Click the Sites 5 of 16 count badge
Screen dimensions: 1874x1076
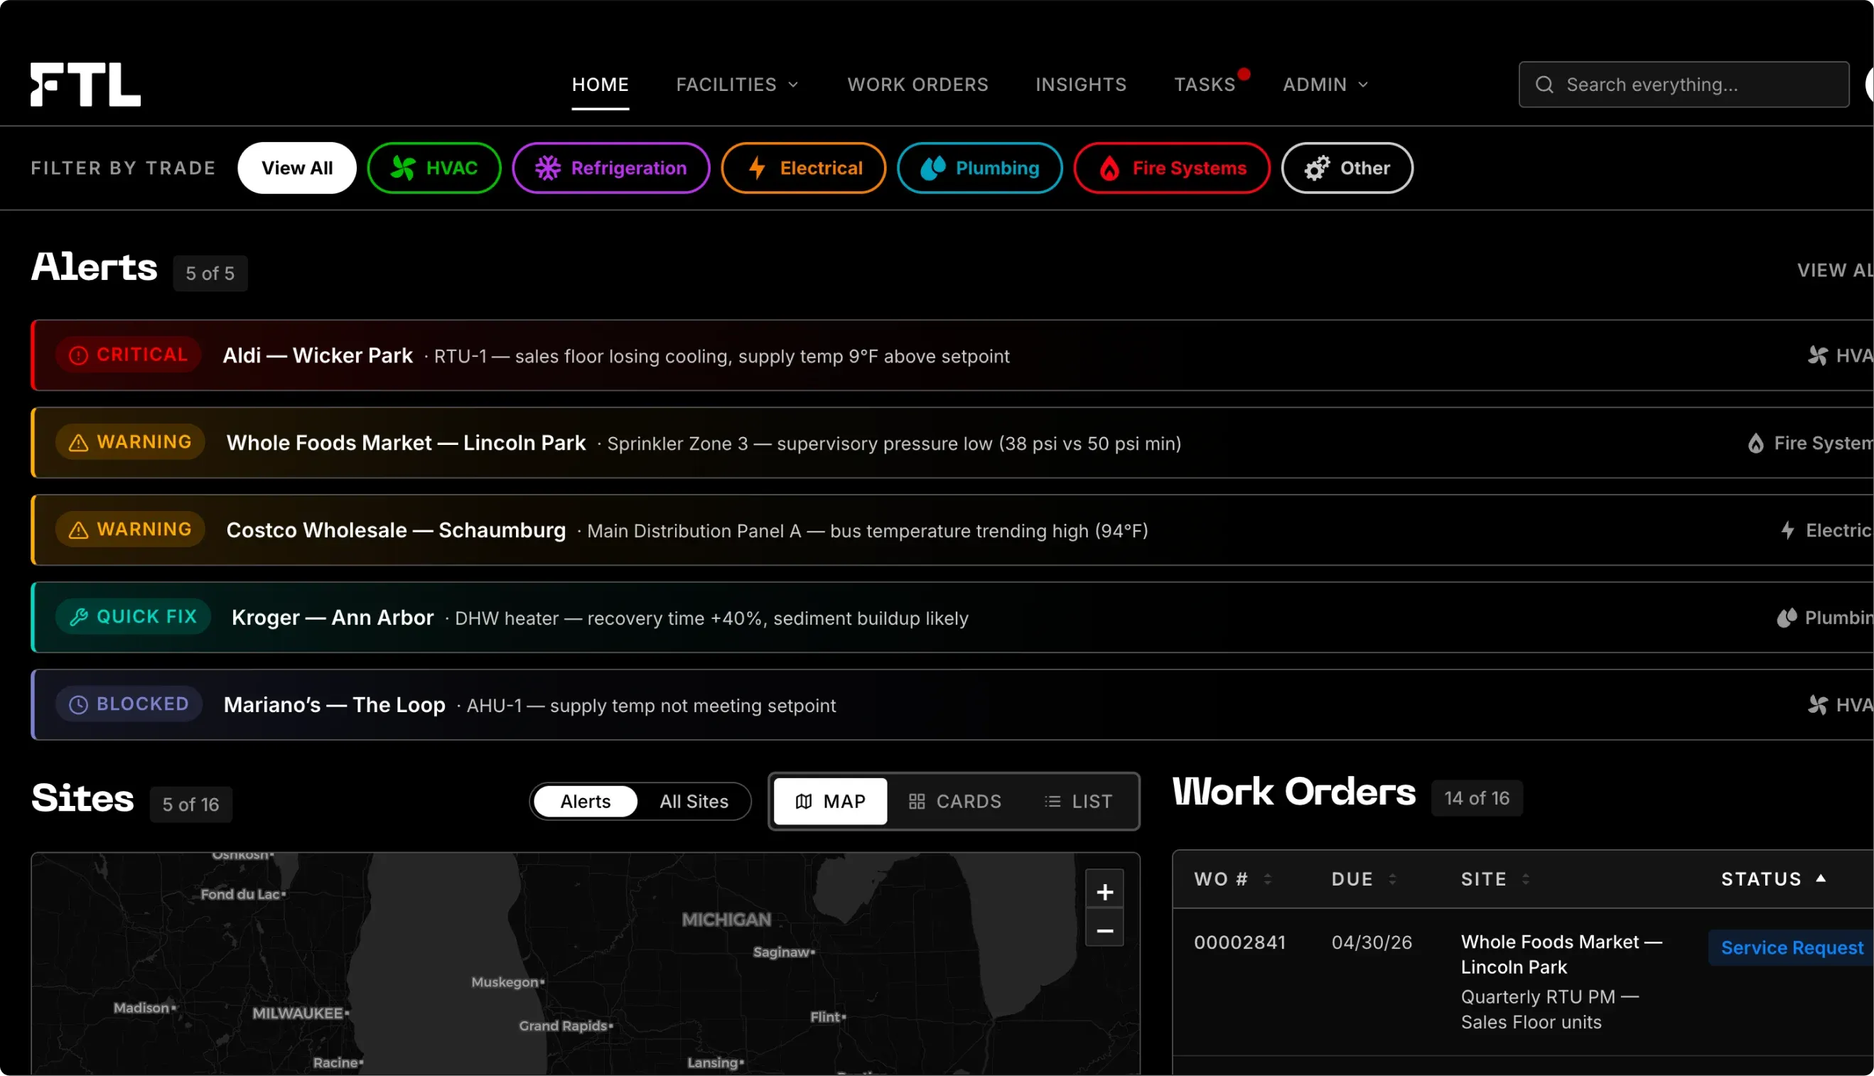pyautogui.click(x=190, y=804)
